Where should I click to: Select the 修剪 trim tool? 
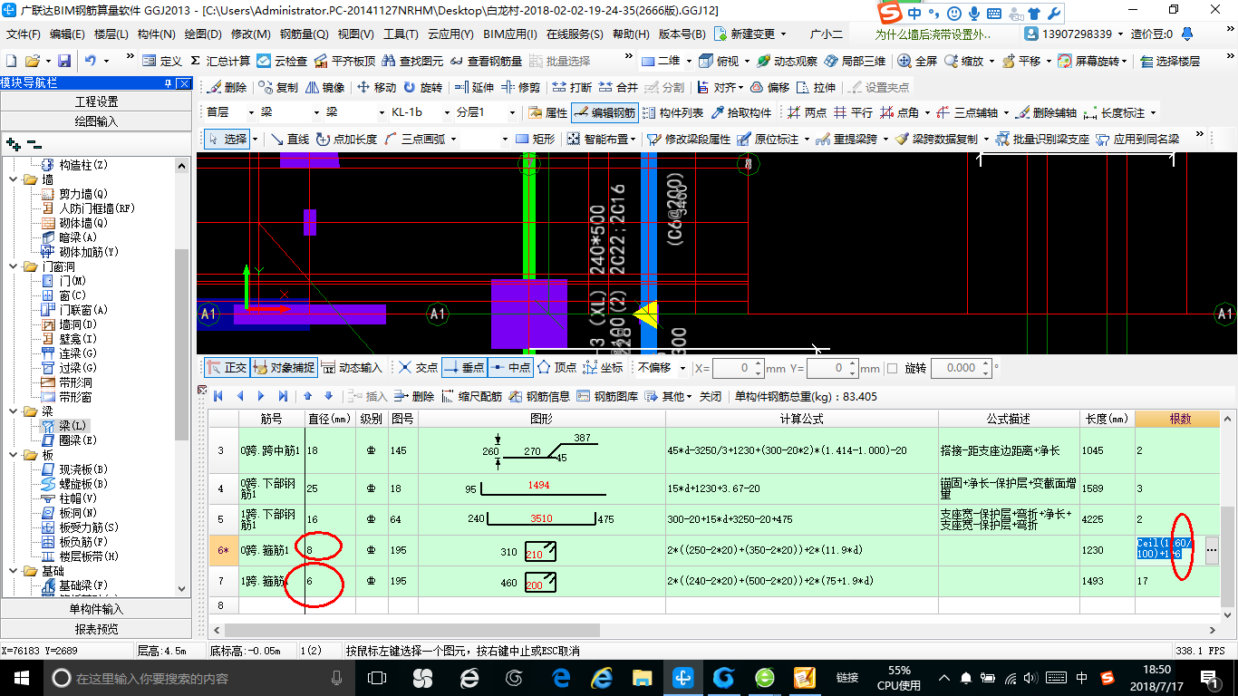tap(521, 87)
